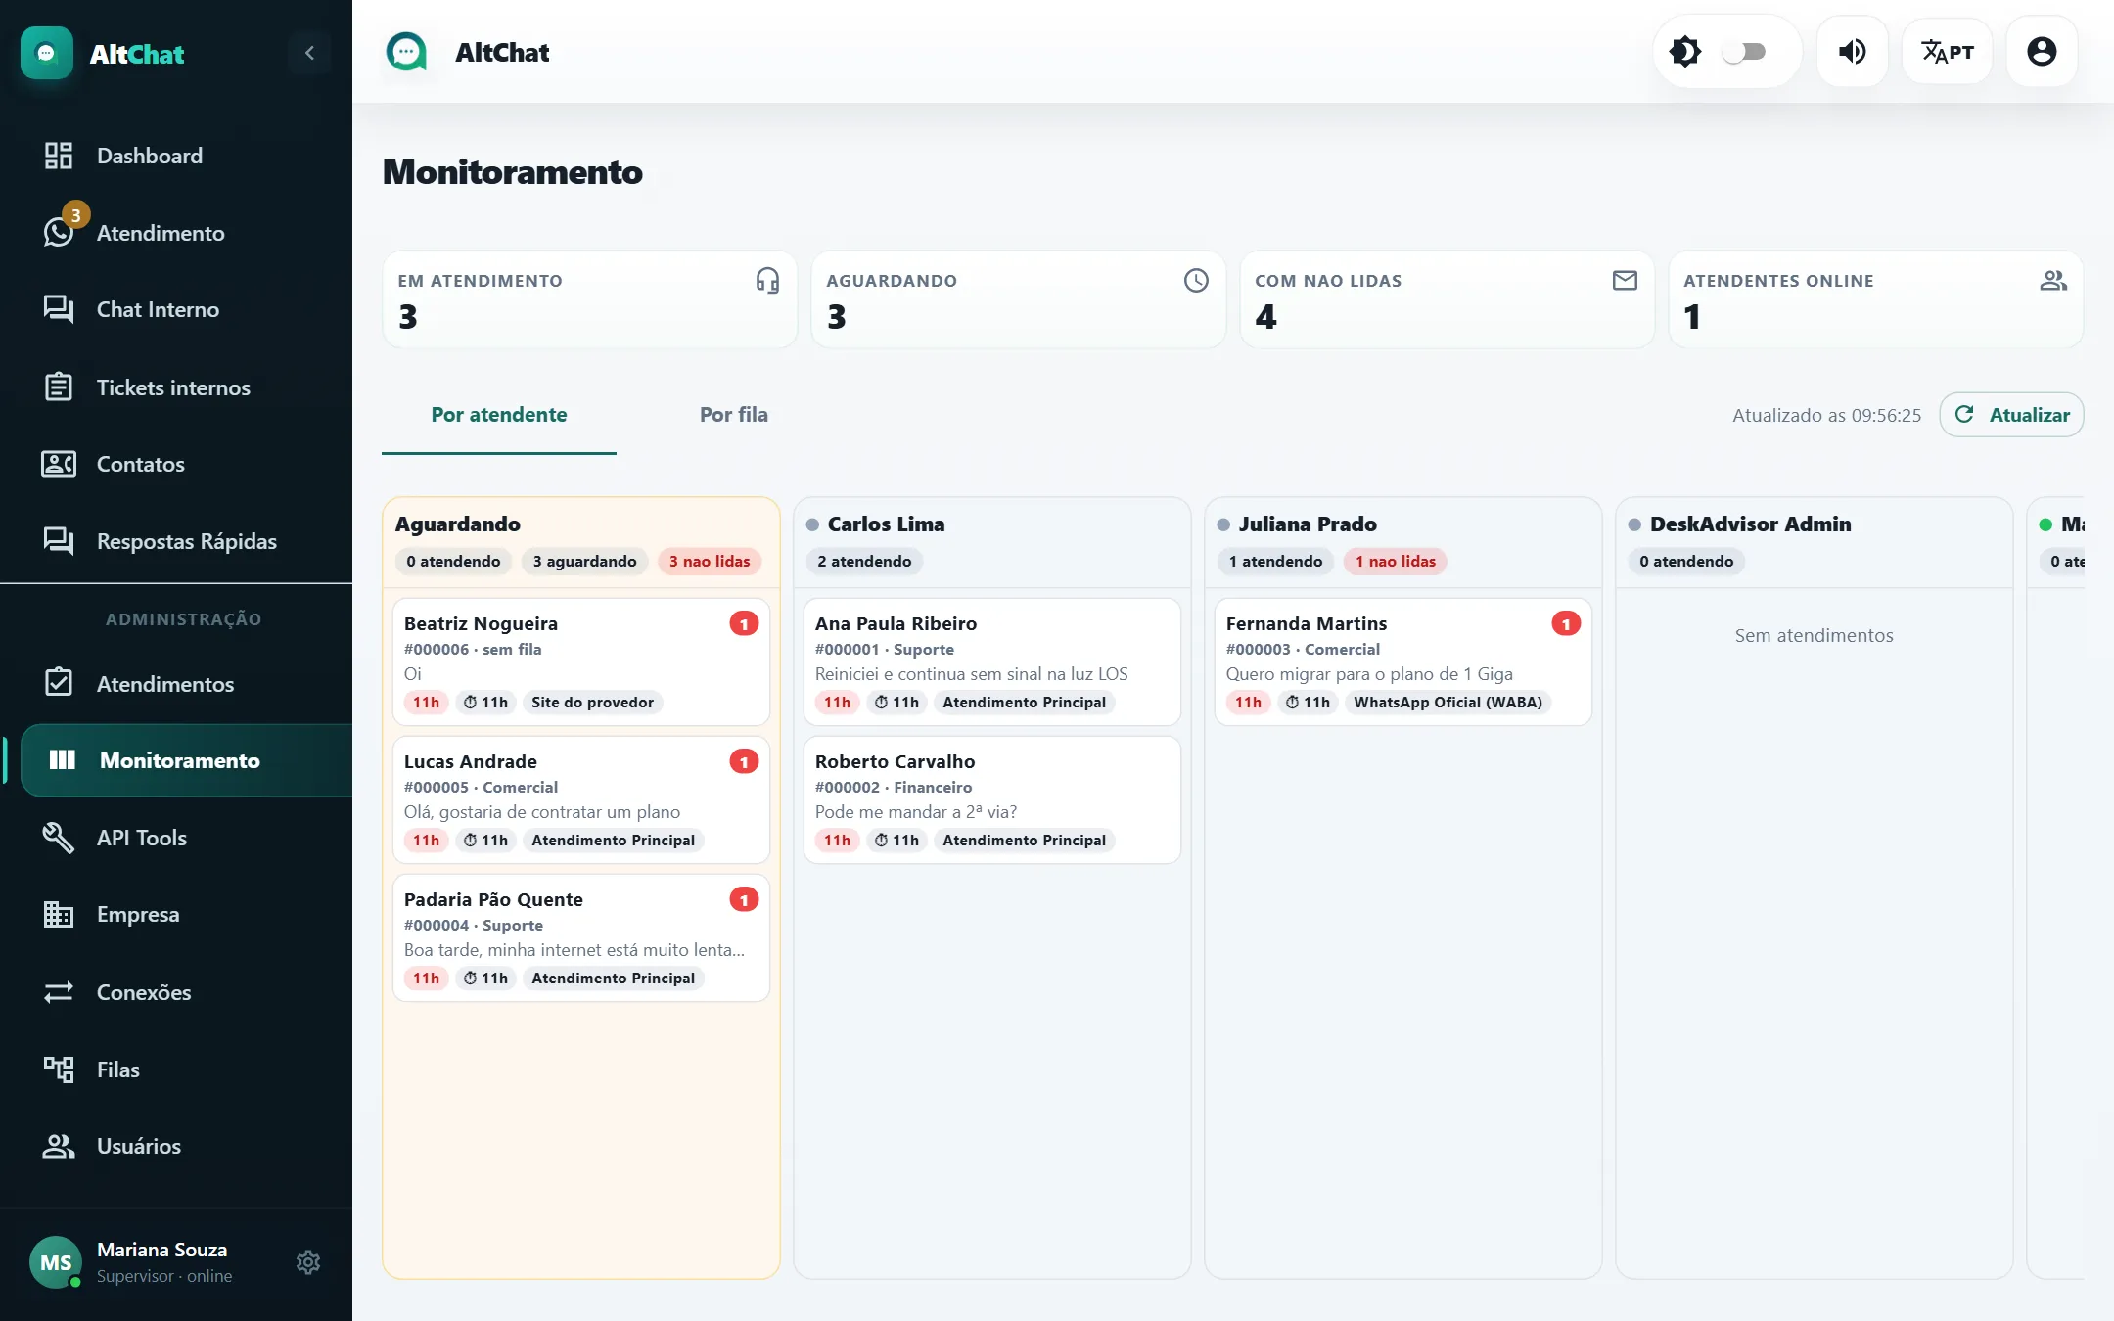Open the Atendimentos administration page
The width and height of the screenshot is (2114, 1321).
click(x=176, y=684)
